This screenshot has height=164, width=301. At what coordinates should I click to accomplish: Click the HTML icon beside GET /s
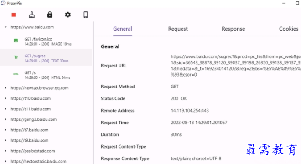(x=16, y=74)
